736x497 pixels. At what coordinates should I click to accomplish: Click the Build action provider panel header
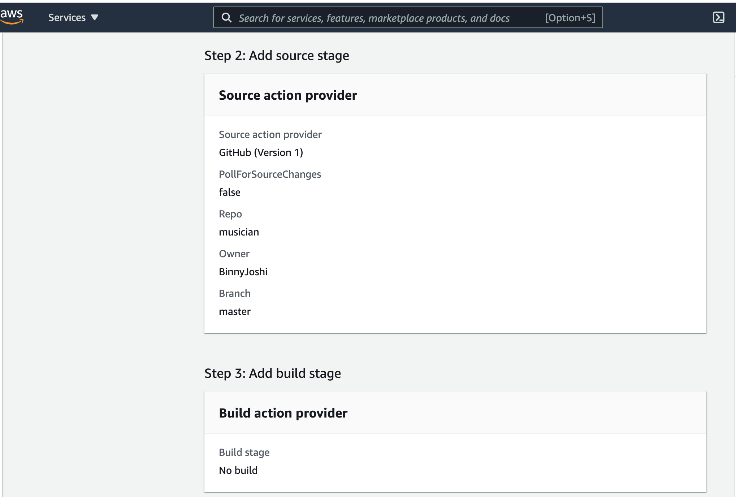283,413
